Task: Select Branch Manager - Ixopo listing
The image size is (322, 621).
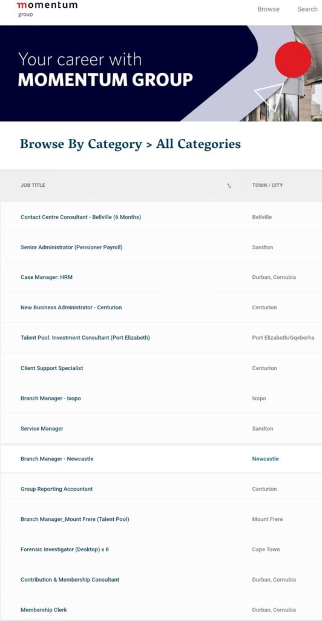Action: 51,398
